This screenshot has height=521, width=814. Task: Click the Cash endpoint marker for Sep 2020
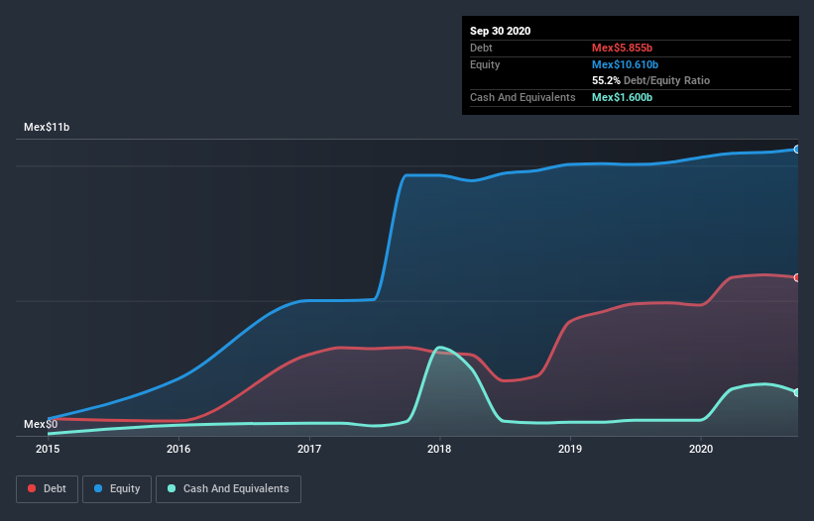(797, 393)
